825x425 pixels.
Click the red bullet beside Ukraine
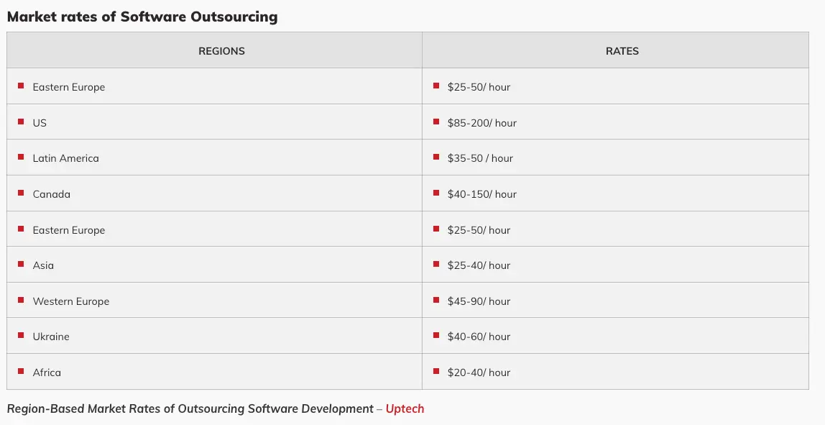point(21,336)
